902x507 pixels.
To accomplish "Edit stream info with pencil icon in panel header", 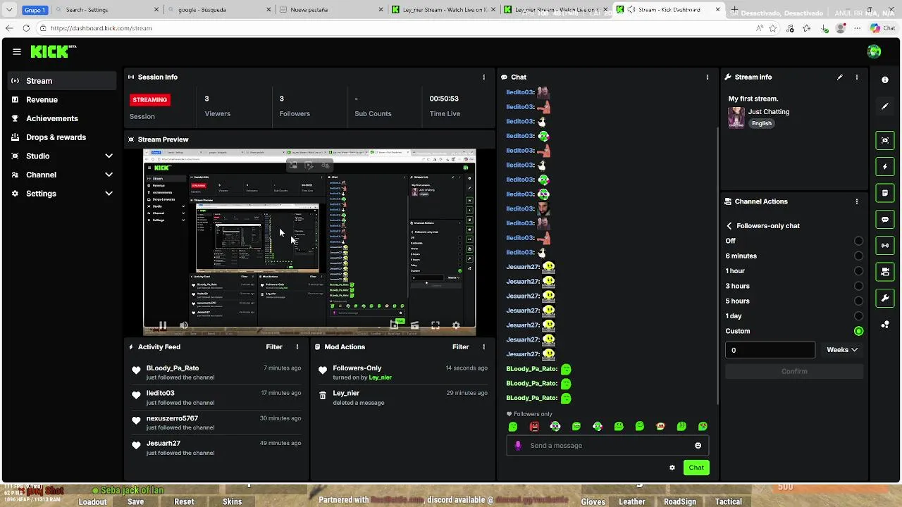I will pyautogui.click(x=840, y=77).
